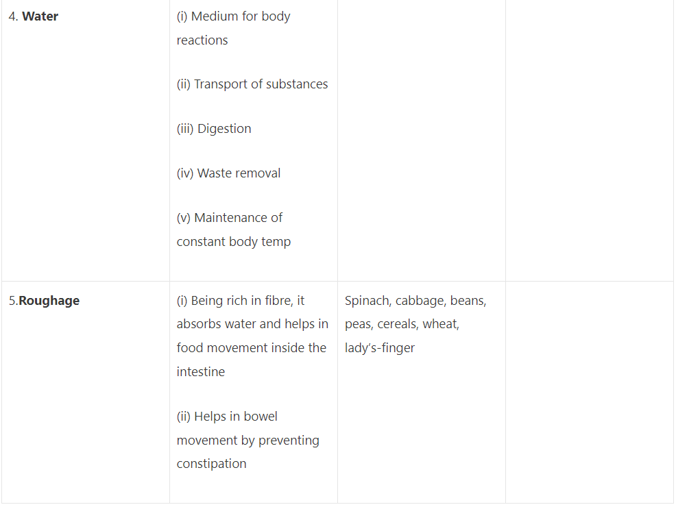
Task: Click the empty last-column cell in Roughage row
Action: point(589,392)
